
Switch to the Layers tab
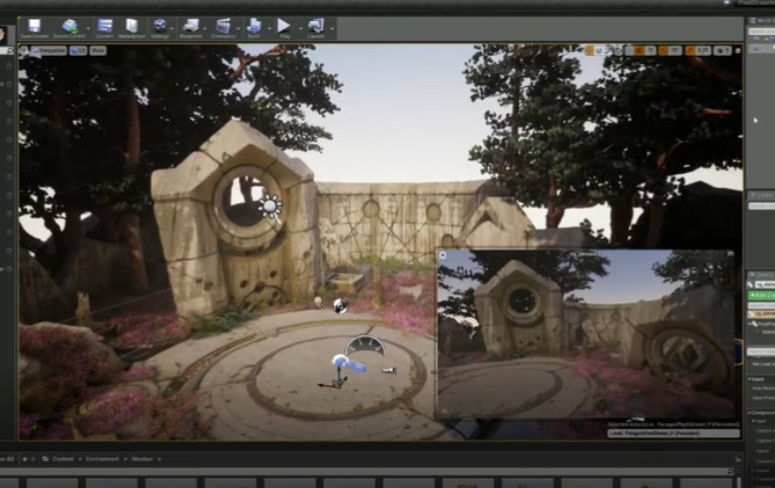click(762, 196)
